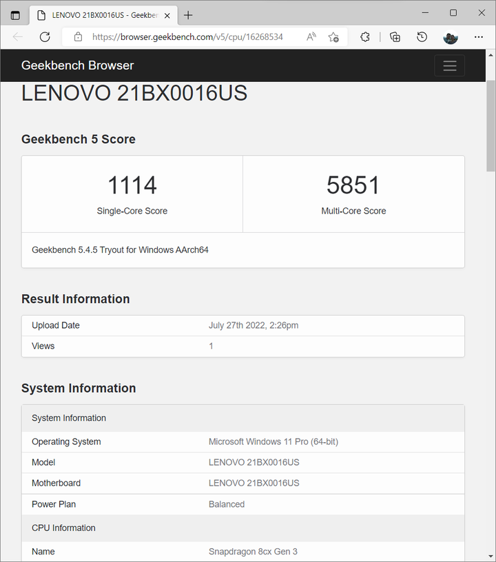
Task: Click the Operating System label
Action: point(66,442)
